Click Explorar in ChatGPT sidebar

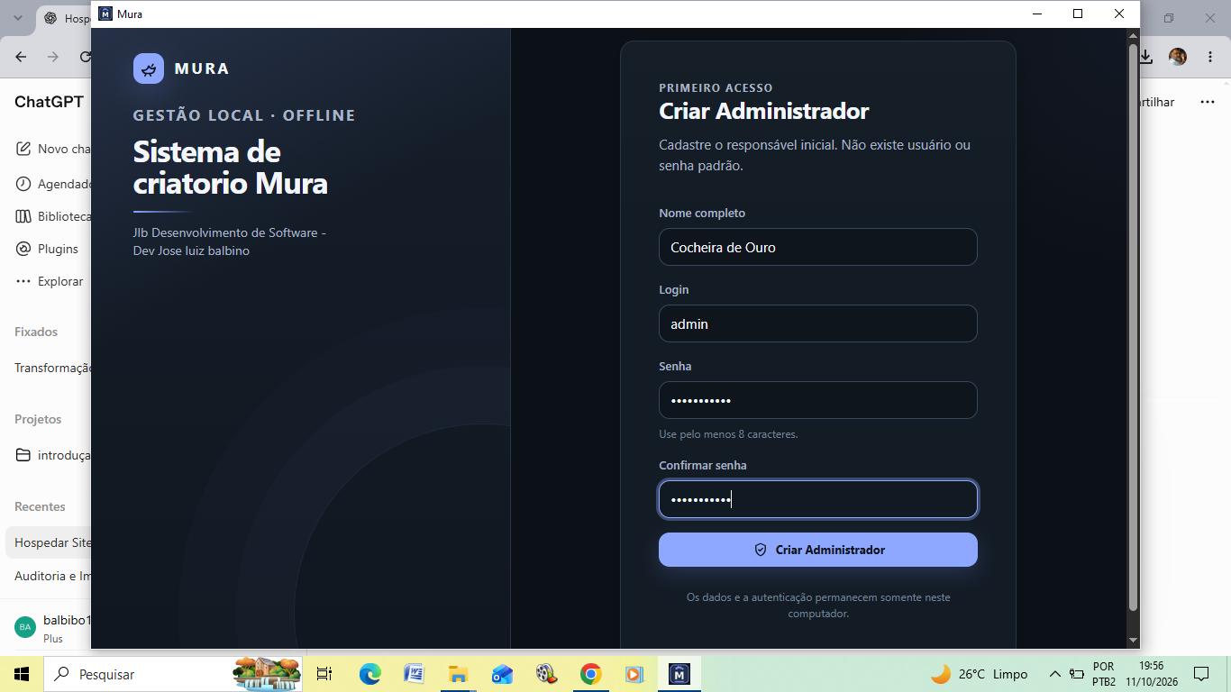click(50, 281)
